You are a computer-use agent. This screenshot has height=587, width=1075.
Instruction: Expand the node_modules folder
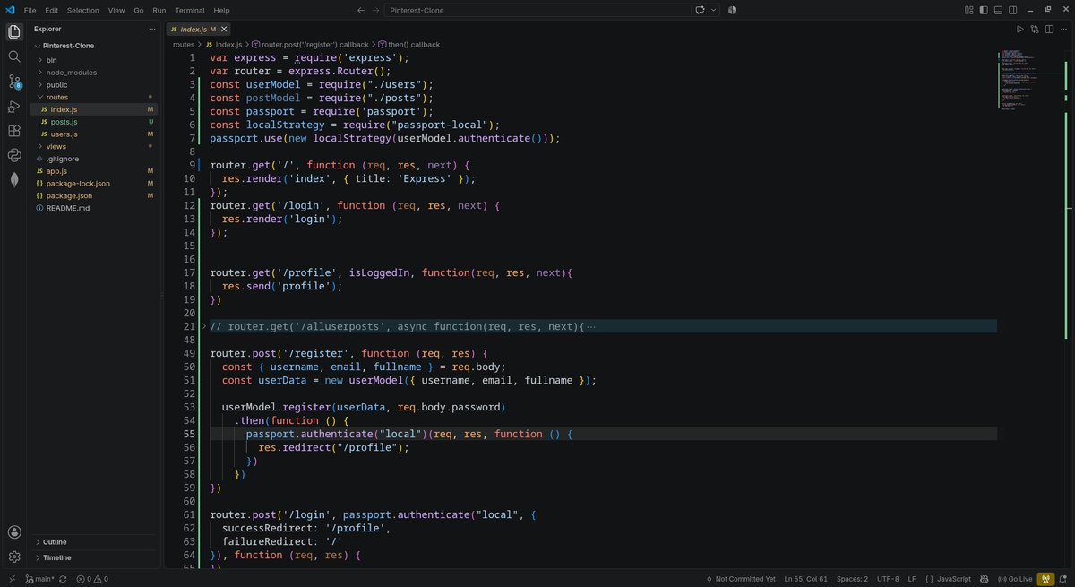coord(94,73)
